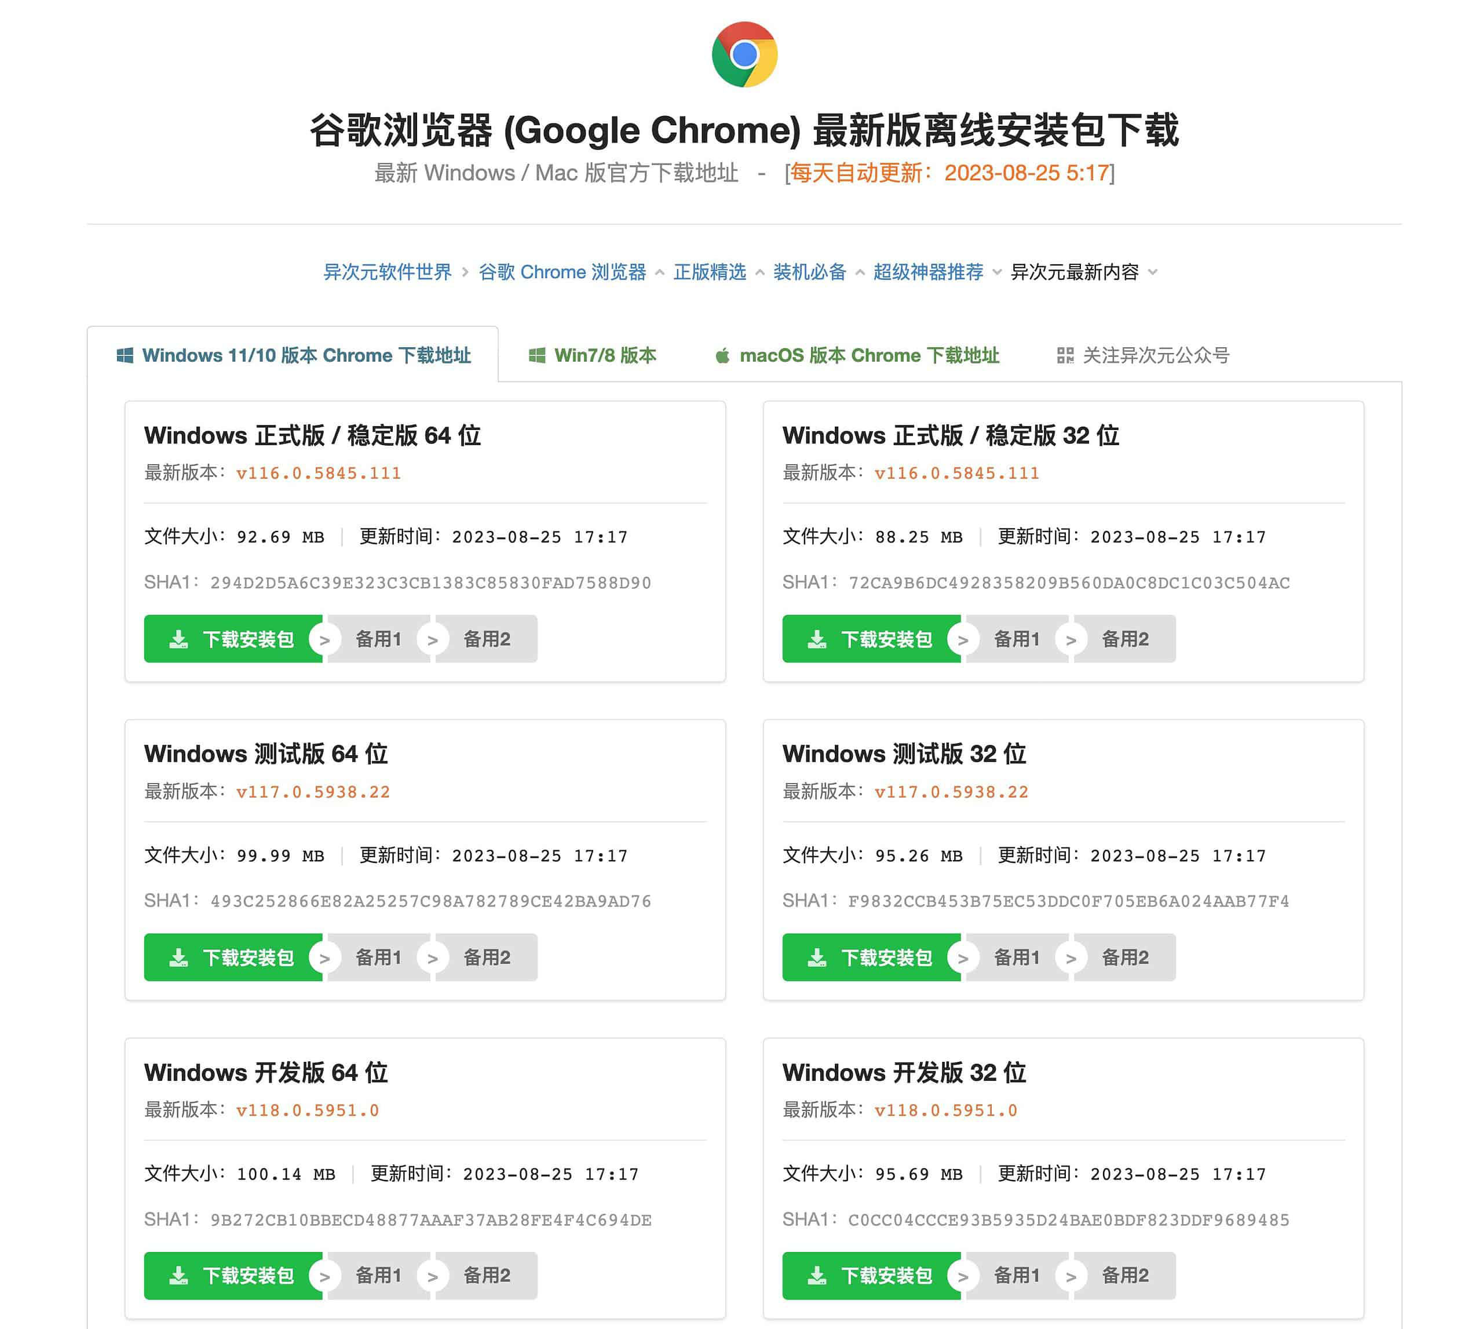This screenshot has width=1483, height=1329.
Task: Click the 100.14 MB file size value
Action: click(x=286, y=1174)
